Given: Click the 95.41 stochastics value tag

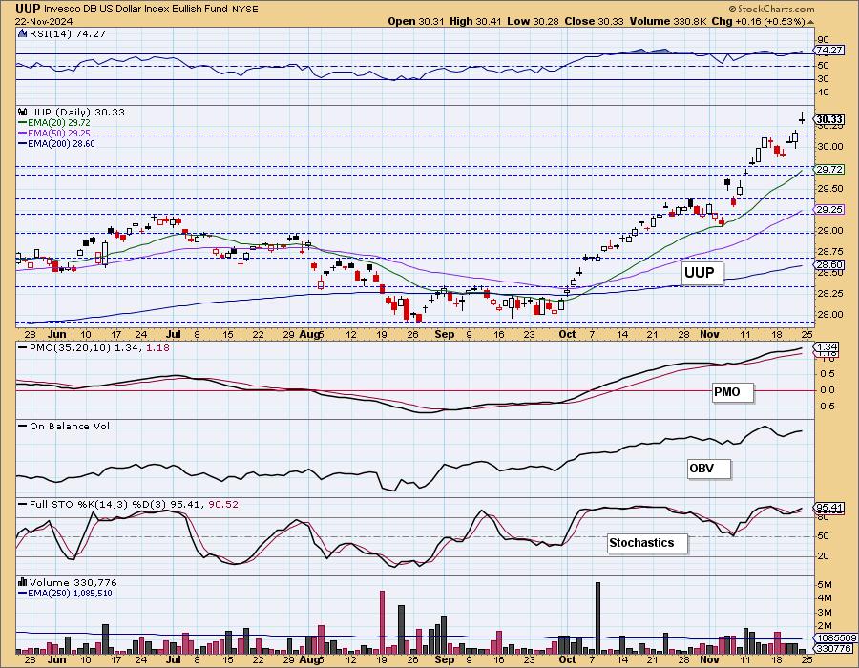Looking at the screenshot, I should pos(829,508).
